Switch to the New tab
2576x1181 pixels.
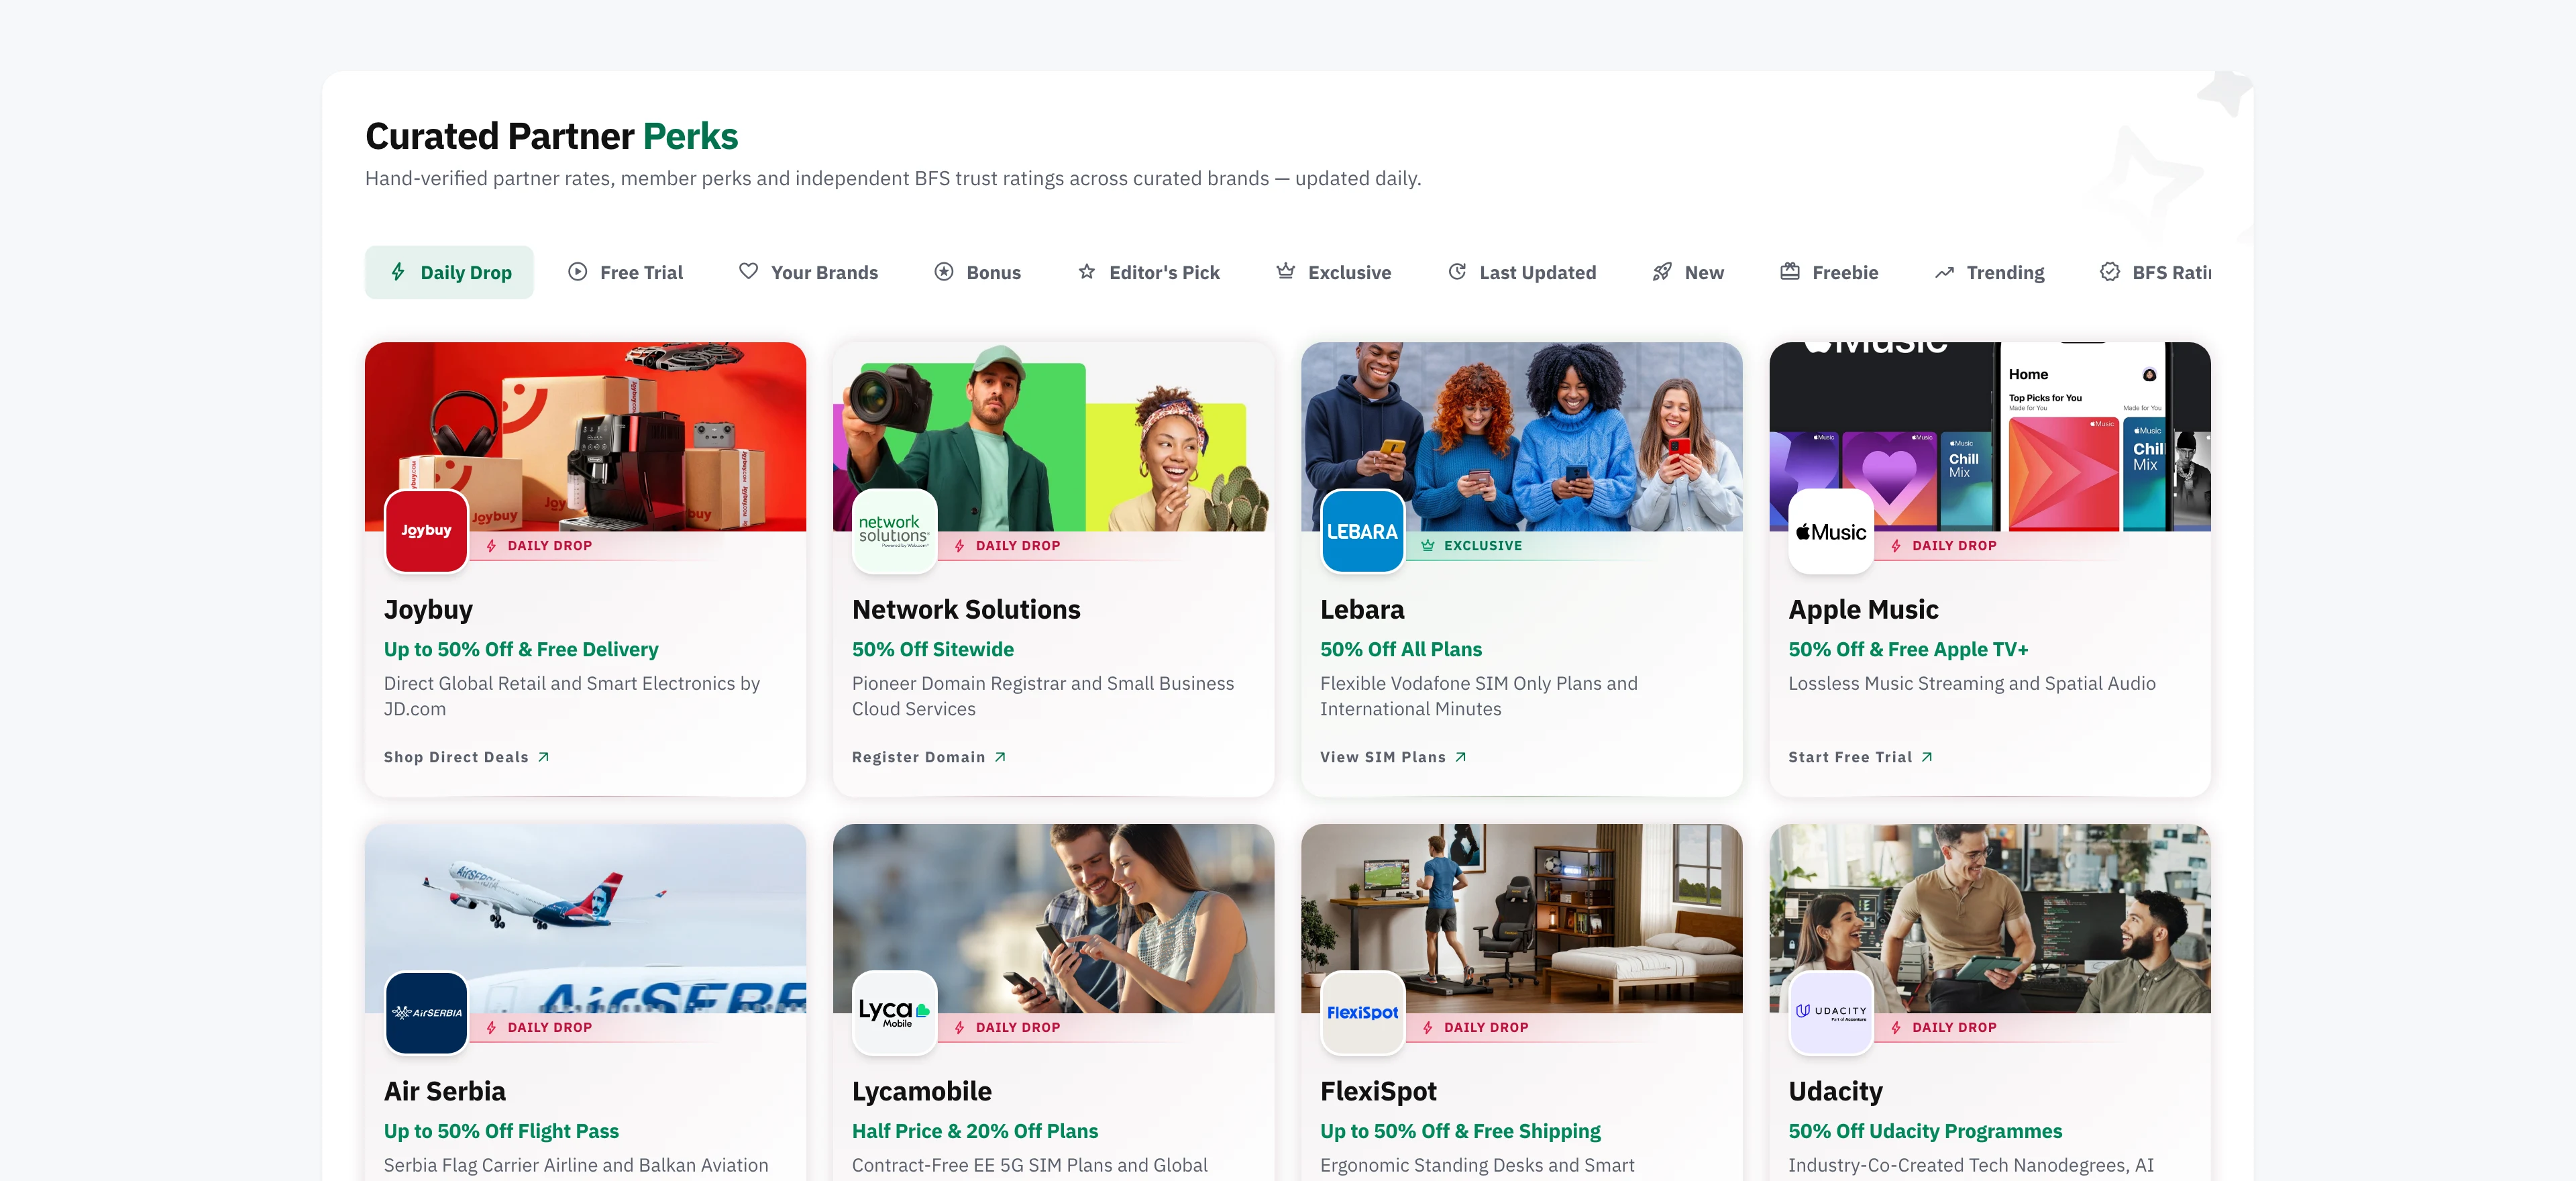pos(1687,272)
